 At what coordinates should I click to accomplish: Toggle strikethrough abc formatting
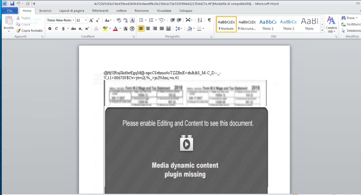click(x=73, y=29)
